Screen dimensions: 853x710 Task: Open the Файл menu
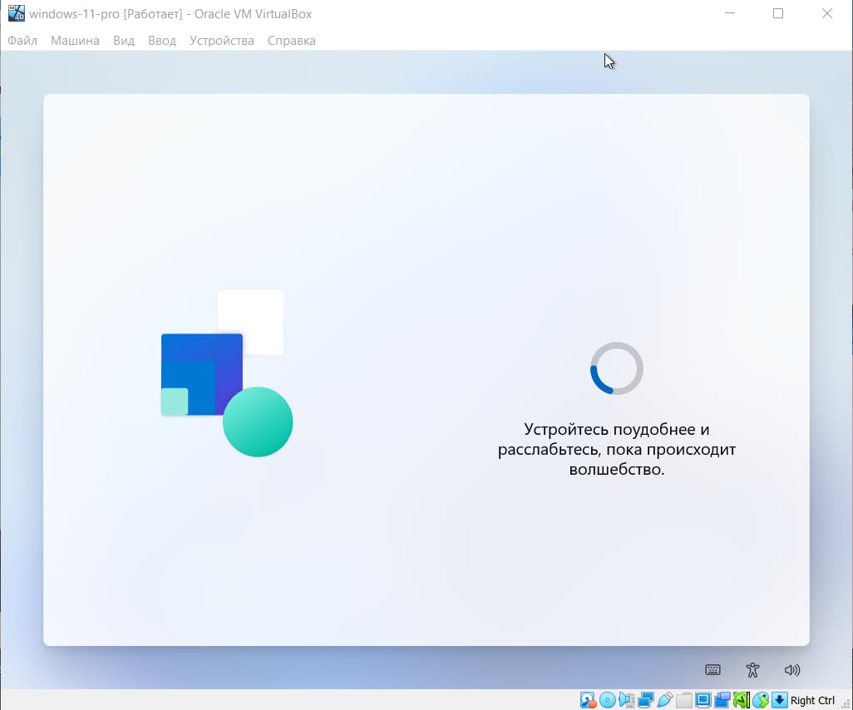(x=22, y=41)
